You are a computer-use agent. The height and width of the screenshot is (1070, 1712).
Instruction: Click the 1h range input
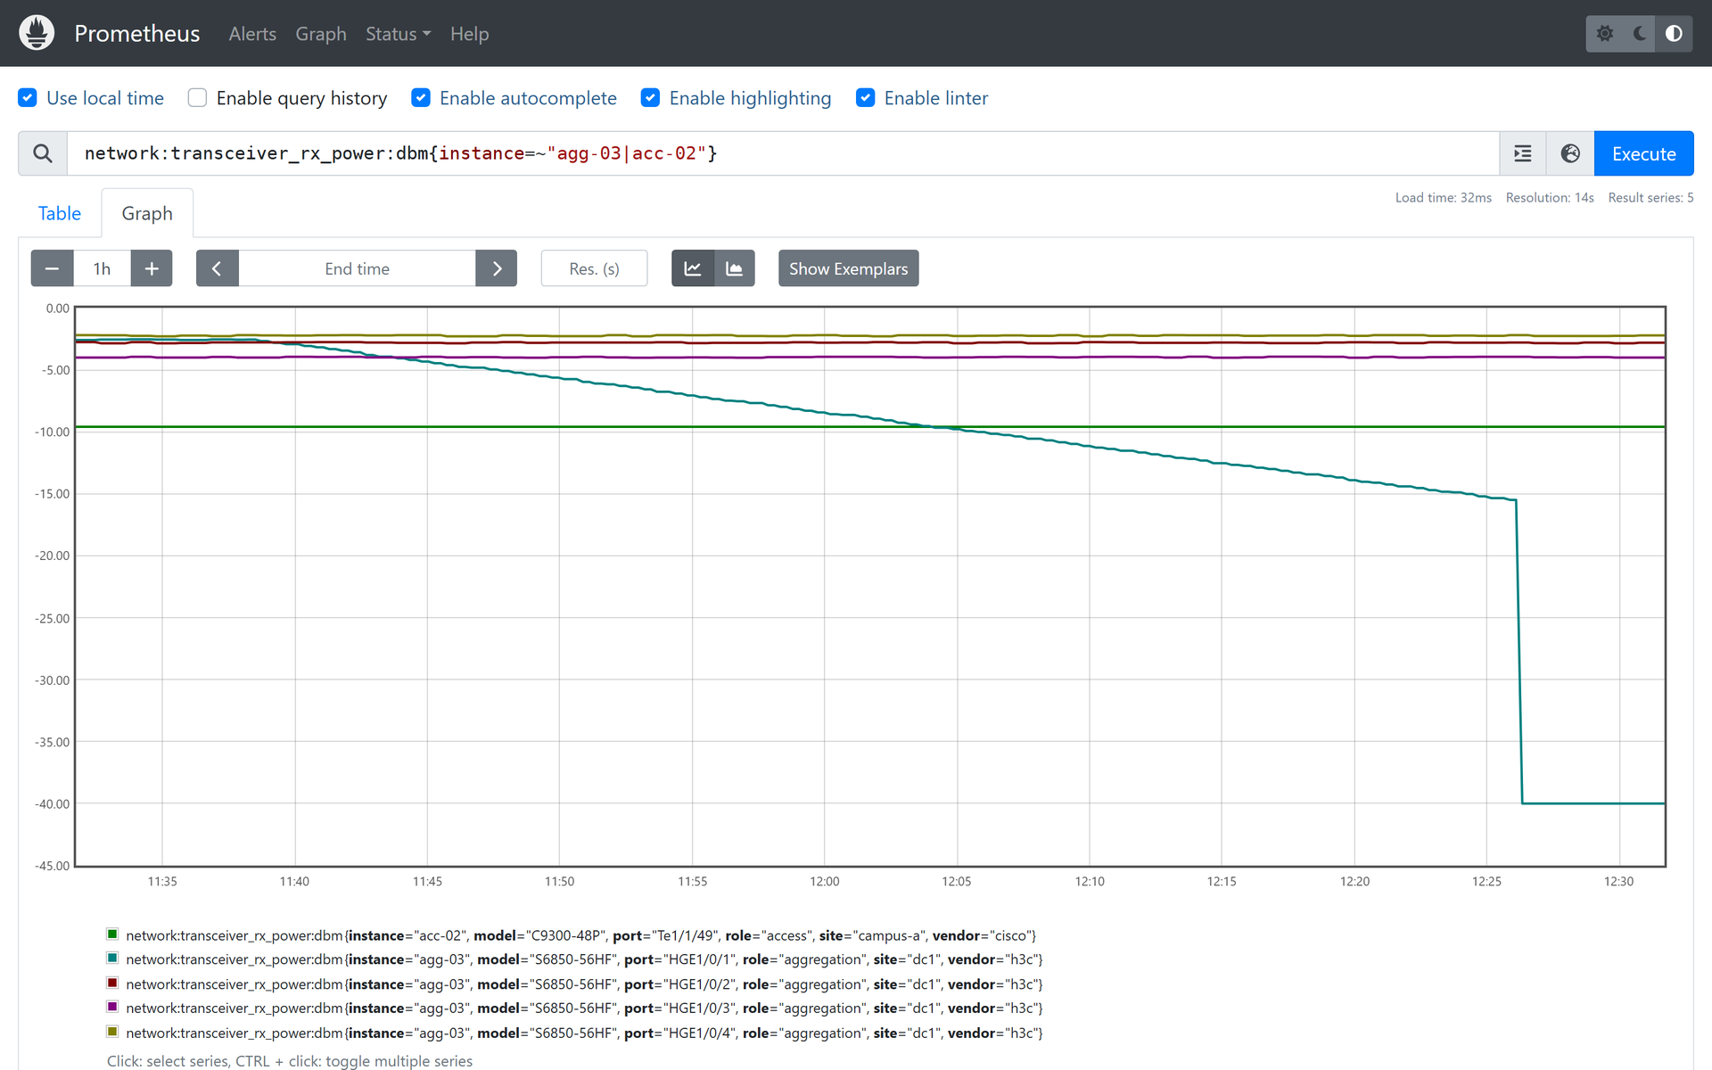[103, 268]
